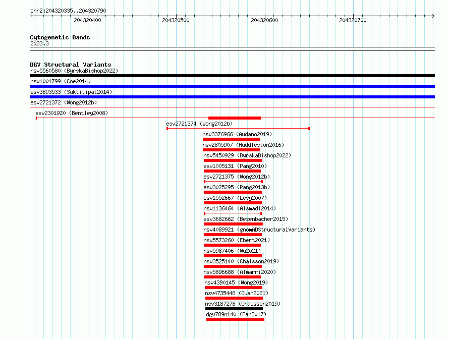449x339 pixels.
Task: Open esv1552667 (Levy2007) variant label
Action: point(235,198)
